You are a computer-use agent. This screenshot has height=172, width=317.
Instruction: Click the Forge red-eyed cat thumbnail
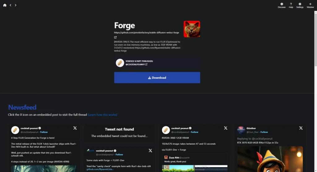192,29
